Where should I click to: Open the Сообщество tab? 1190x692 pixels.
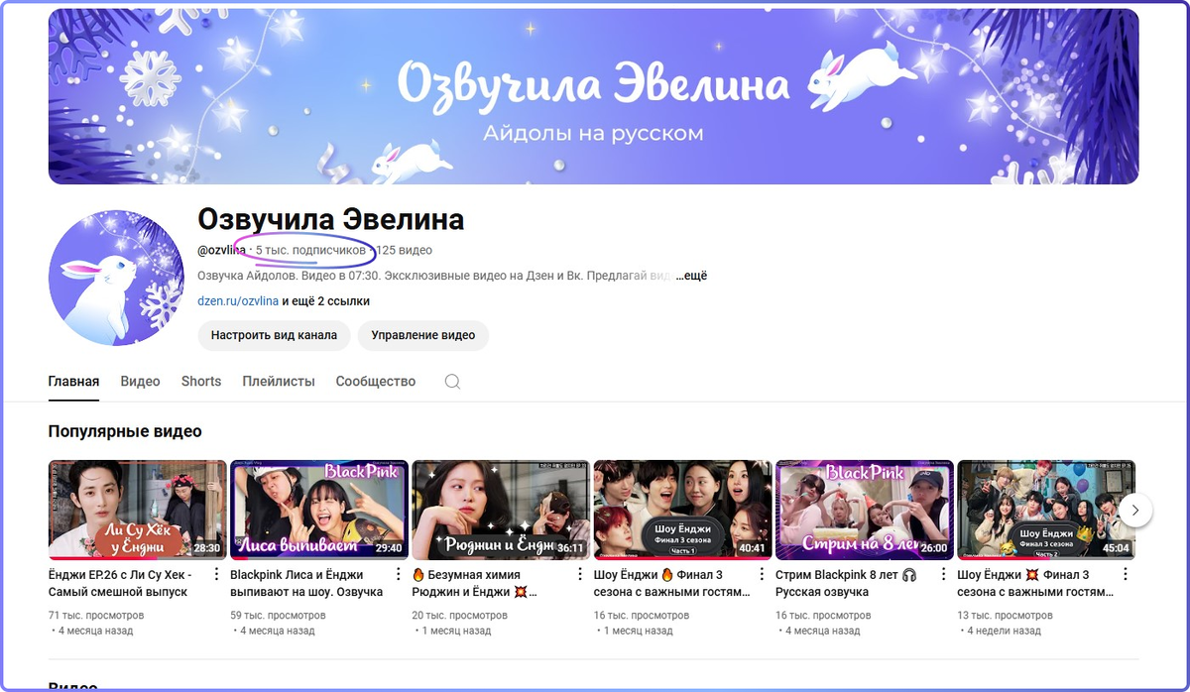pyautogui.click(x=375, y=381)
